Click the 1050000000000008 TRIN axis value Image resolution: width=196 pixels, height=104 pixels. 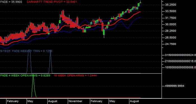[x=181, y=67]
